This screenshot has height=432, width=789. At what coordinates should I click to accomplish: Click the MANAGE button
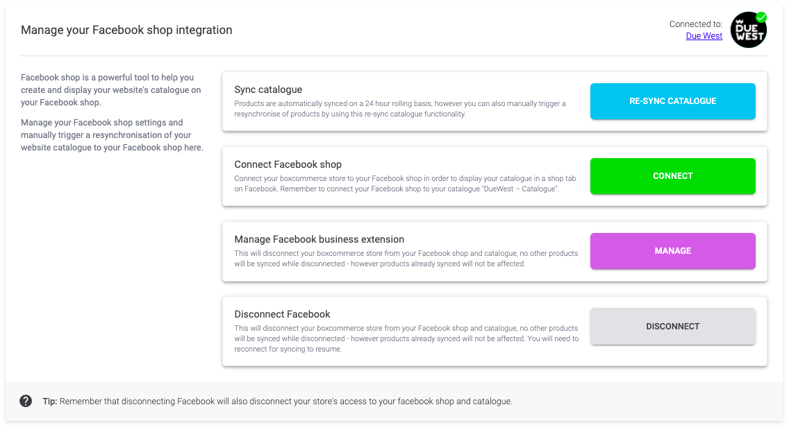(672, 250)
